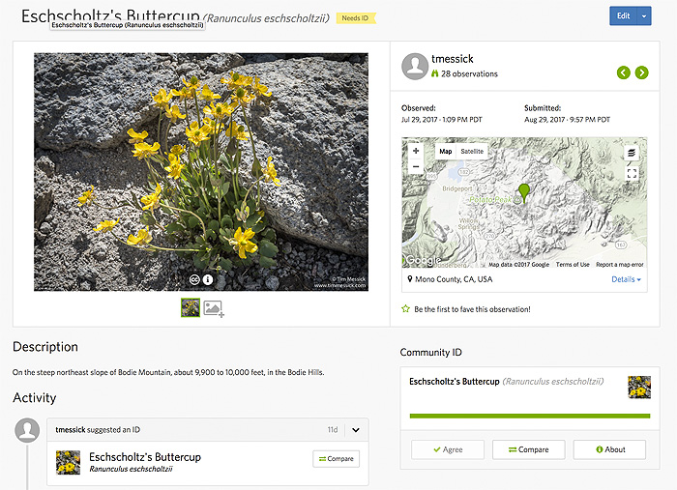This screenshot has height=490, width=677.
Task: Go to previous observation with left arrow
Action: coord(623,72)
